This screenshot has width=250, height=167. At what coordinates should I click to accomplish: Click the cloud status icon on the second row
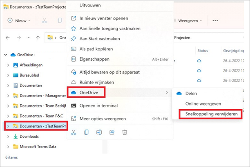pos(199,70)
